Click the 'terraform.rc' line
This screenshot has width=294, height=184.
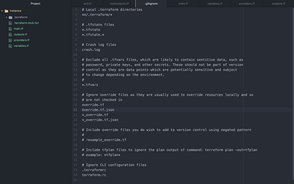(94, 175)
